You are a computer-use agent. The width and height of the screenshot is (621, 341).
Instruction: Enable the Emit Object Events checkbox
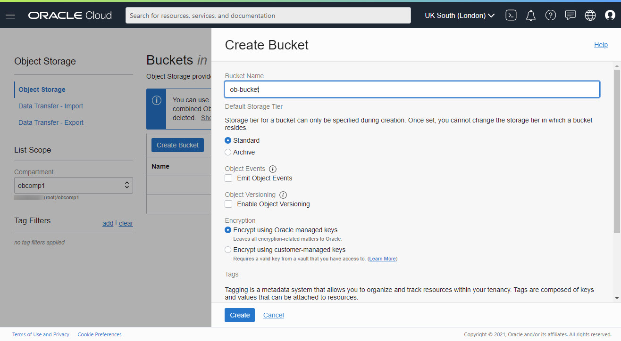(x=229, y=178)
